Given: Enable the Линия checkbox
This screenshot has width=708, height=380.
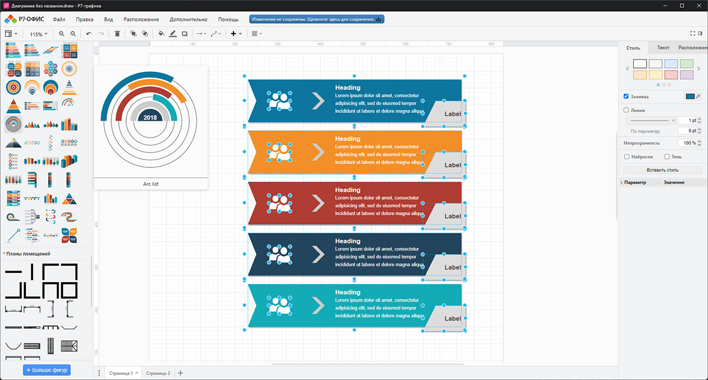Looking at the screenshot, I should click(626, 110).
